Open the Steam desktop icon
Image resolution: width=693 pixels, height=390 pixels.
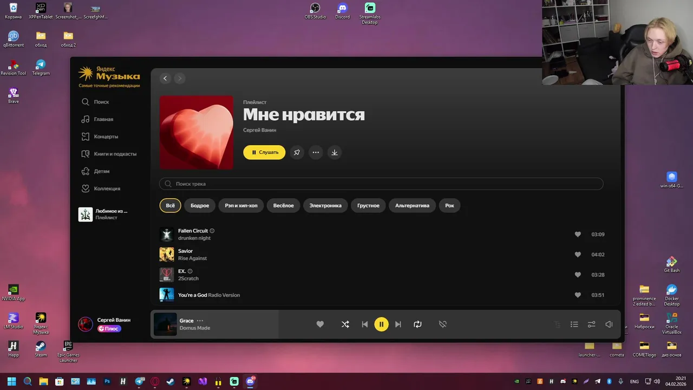pyautogui.click(x=41, y=349)
